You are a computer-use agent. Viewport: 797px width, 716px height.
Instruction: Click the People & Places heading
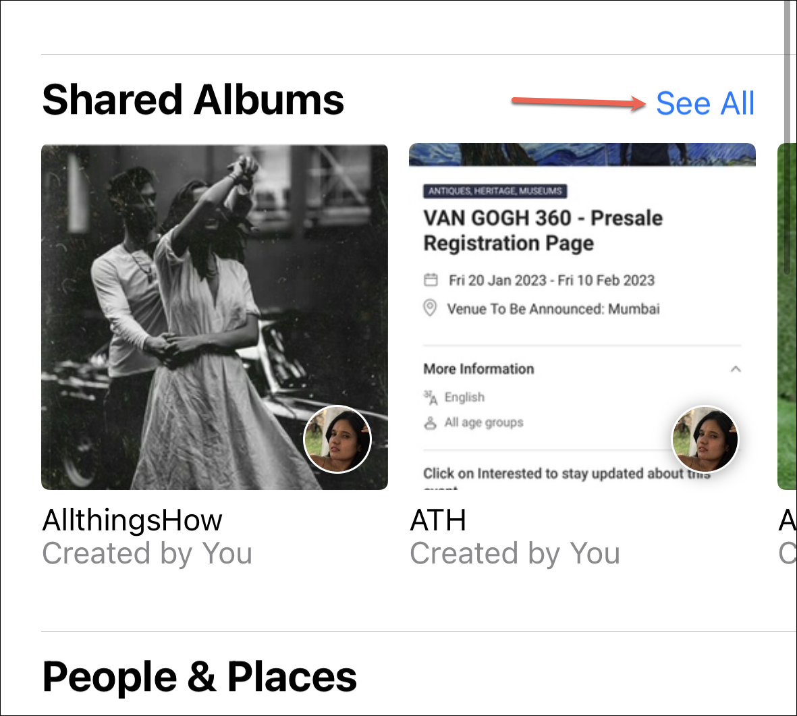click(199, 677)
